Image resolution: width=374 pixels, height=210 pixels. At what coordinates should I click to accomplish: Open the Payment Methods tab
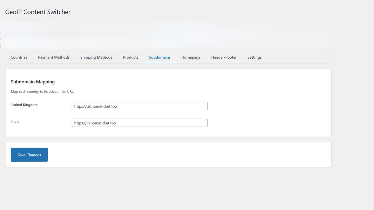[54, 57]
